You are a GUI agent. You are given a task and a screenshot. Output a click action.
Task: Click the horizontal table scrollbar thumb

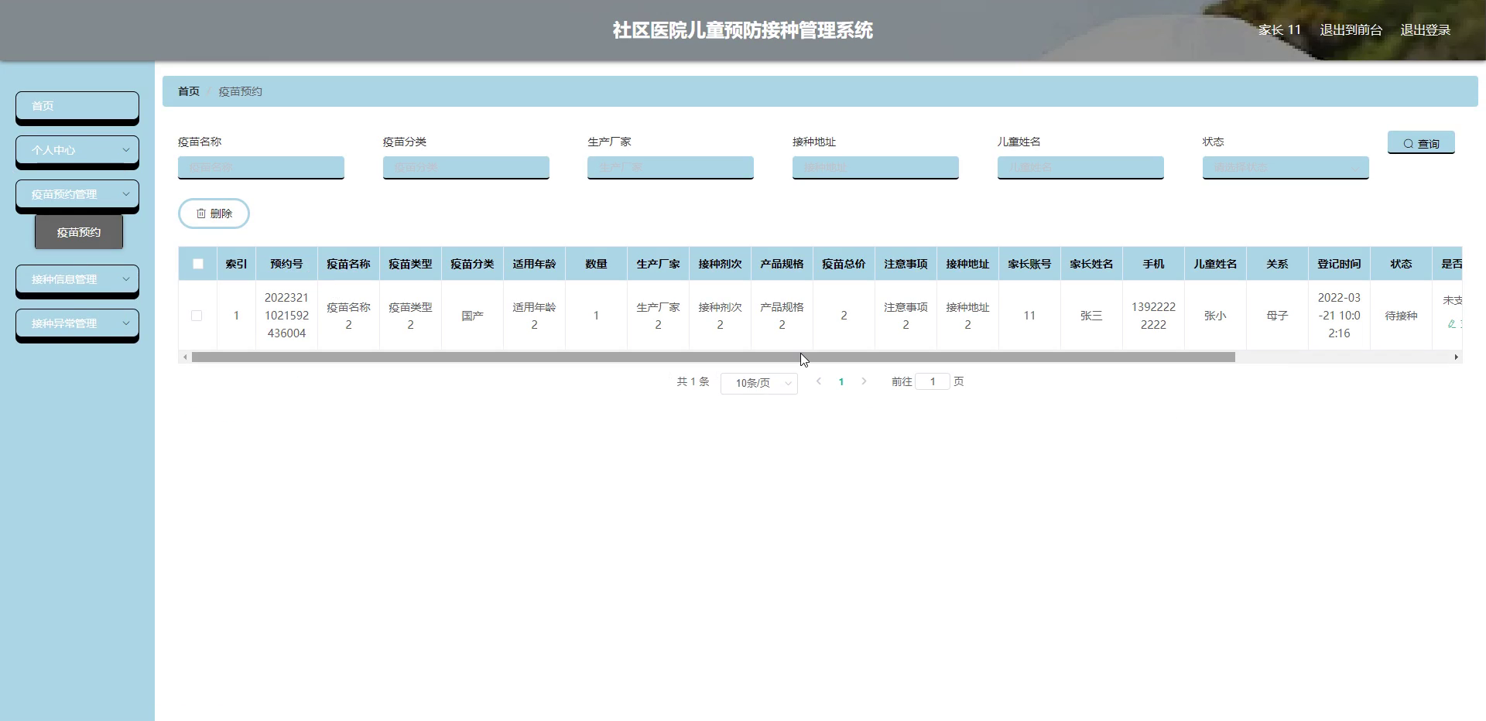713,357
